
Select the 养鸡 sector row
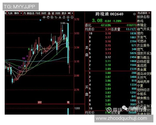coord(140,21)
